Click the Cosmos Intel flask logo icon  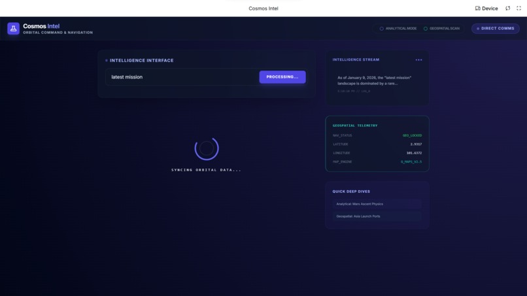click(14, 29)
